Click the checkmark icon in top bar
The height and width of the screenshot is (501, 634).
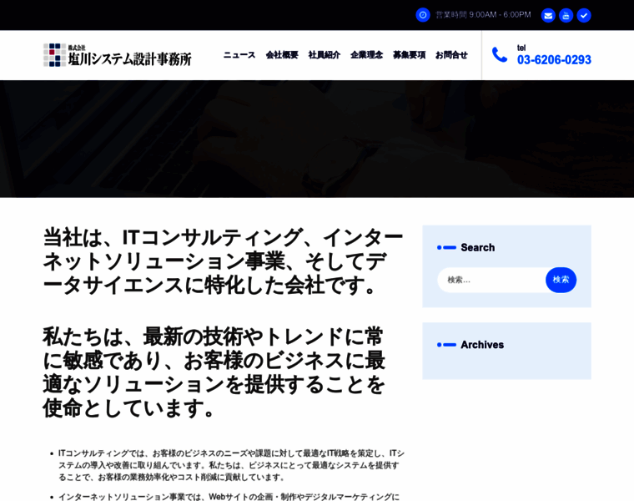[x=583, y=15]
